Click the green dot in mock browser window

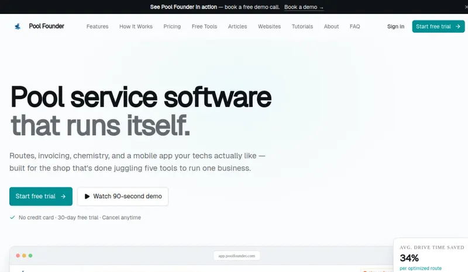(x=30, y=256)
